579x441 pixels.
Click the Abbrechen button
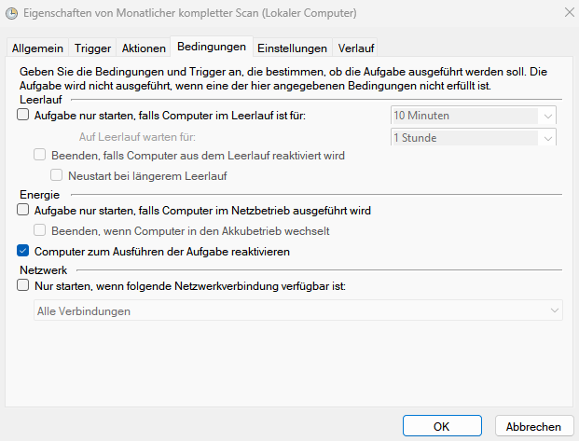pyautogui.click(x=534, y=426)
